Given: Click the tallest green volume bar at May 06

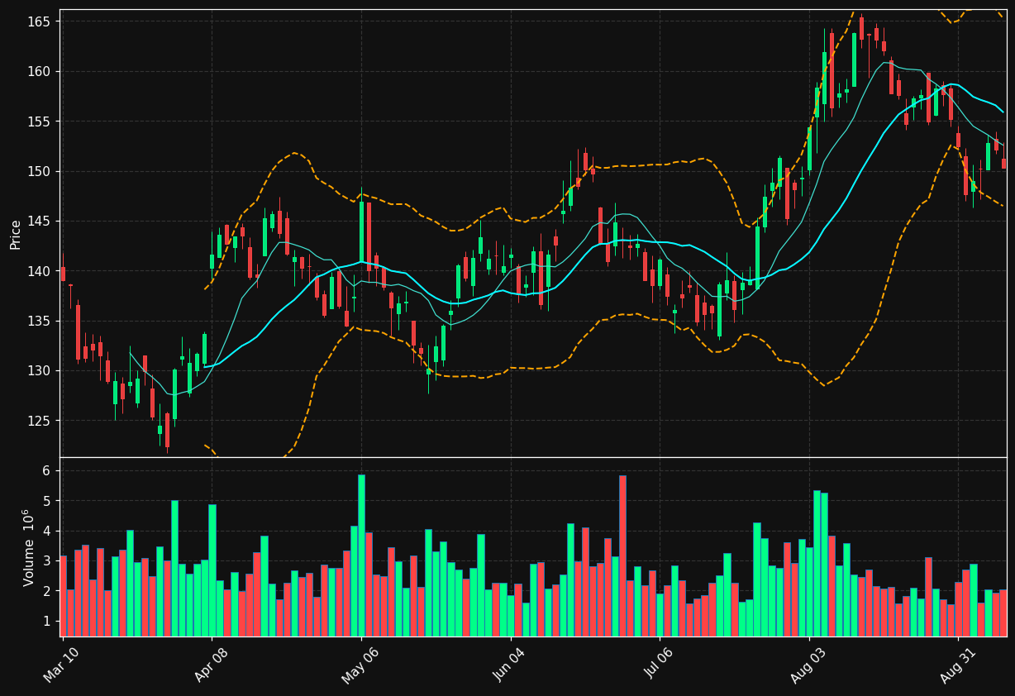Looking at the screenshot, I should tap(361, 555).
